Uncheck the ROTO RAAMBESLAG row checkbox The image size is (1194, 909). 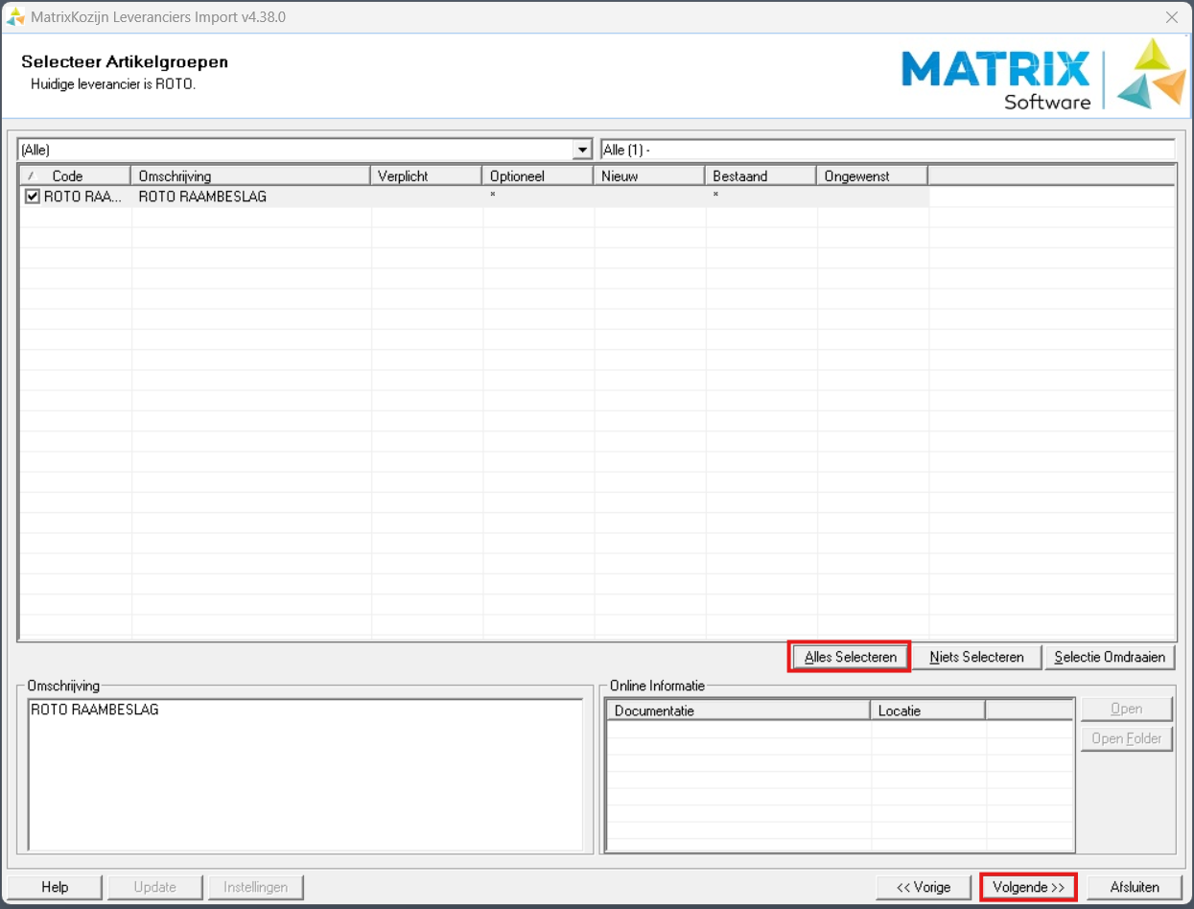(33, 197)
